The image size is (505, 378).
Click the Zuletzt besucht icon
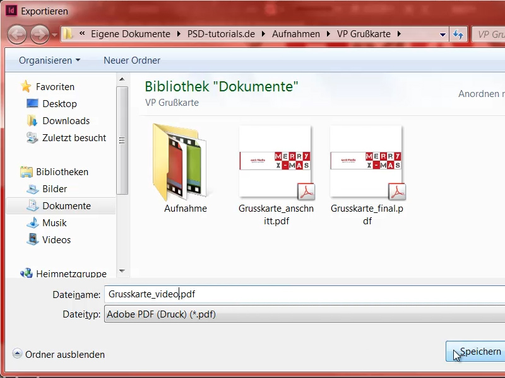point(32,137)
